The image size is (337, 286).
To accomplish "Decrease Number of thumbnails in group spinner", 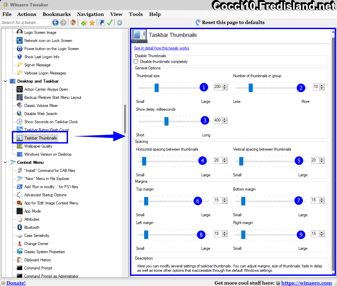I will (x=322, y=88).
